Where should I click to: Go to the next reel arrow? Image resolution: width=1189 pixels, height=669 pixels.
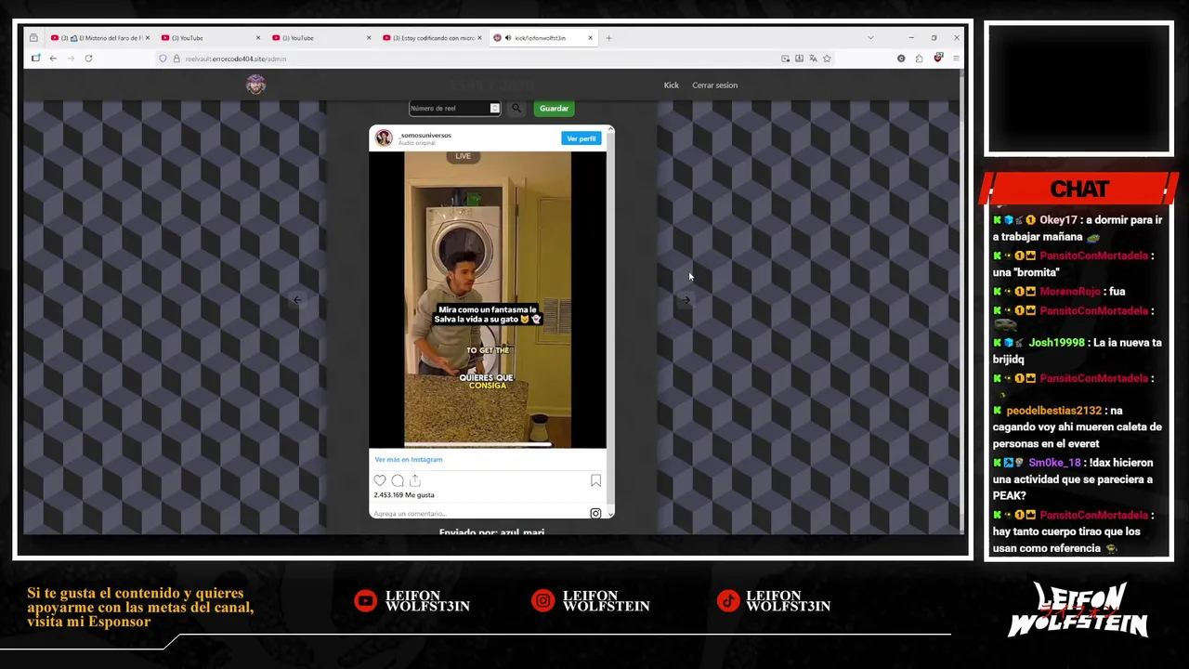[686, 299]
